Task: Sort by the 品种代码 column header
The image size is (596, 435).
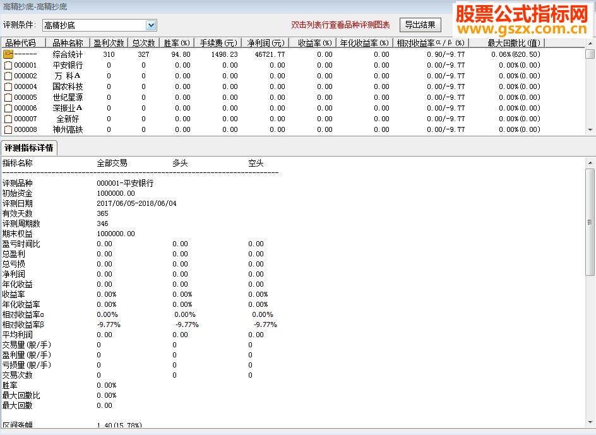Action: click(23, 43)
